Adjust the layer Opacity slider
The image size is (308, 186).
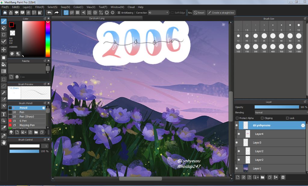(277, 107)
